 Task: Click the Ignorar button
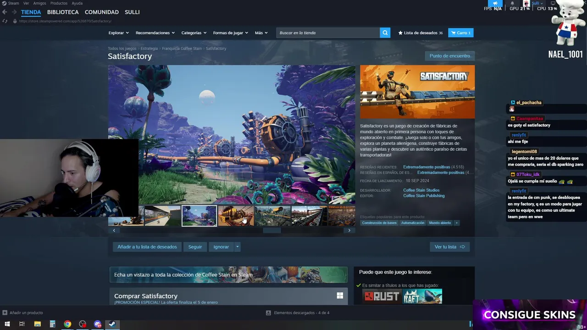point(221,247)
